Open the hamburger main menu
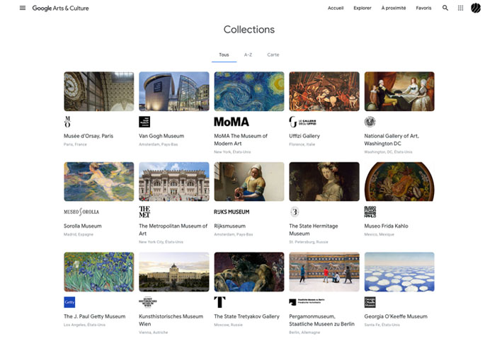 coord(23,8)
